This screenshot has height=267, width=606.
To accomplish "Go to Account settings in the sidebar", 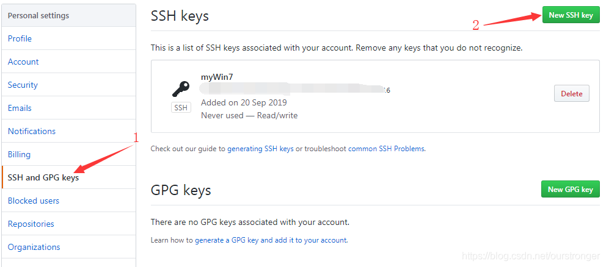I will coord(23,62).
